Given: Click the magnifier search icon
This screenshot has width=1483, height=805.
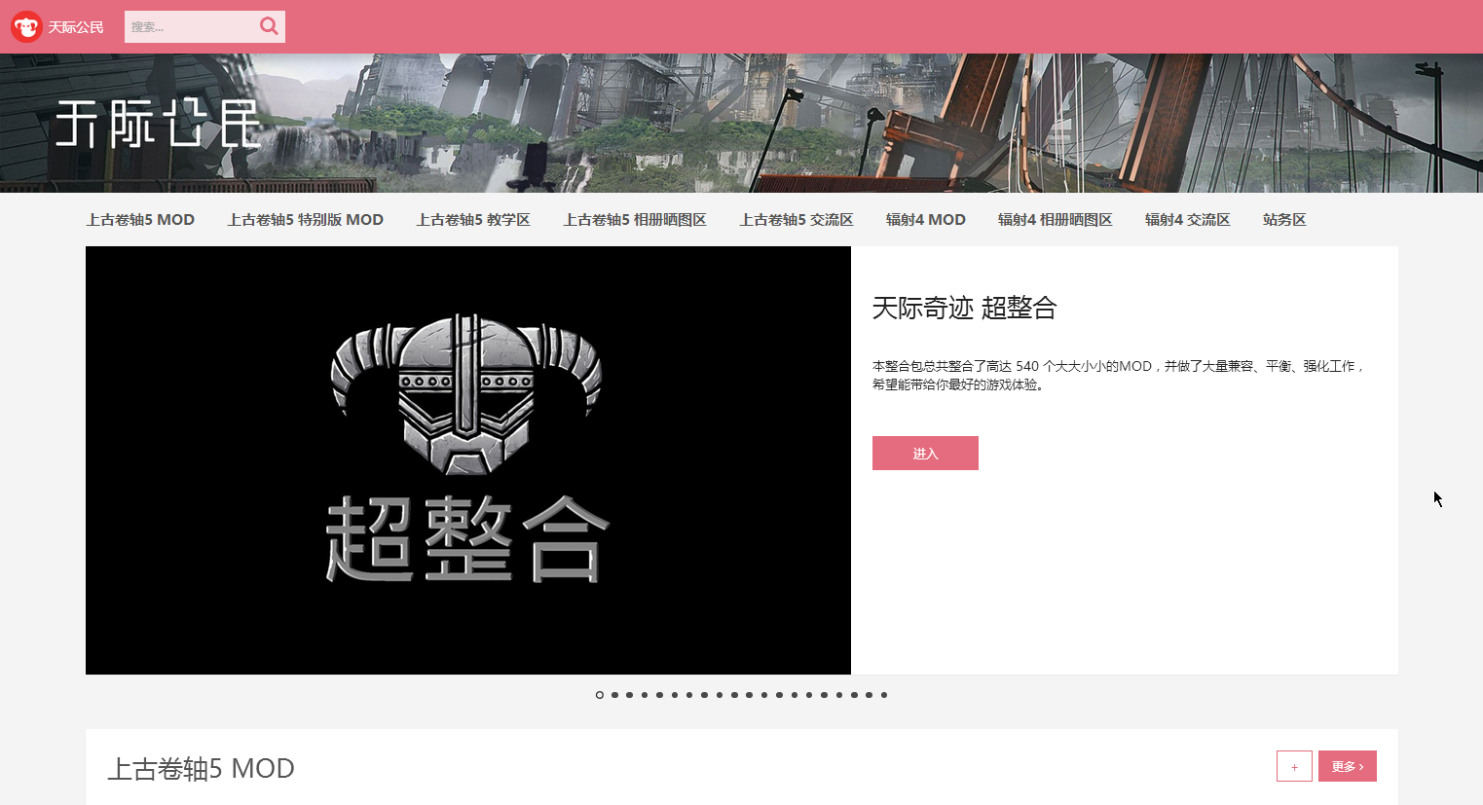Looking at the screenshot, I should pos(269,26).
